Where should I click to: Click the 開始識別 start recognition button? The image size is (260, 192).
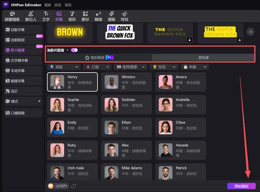click(x=241, y=186)
